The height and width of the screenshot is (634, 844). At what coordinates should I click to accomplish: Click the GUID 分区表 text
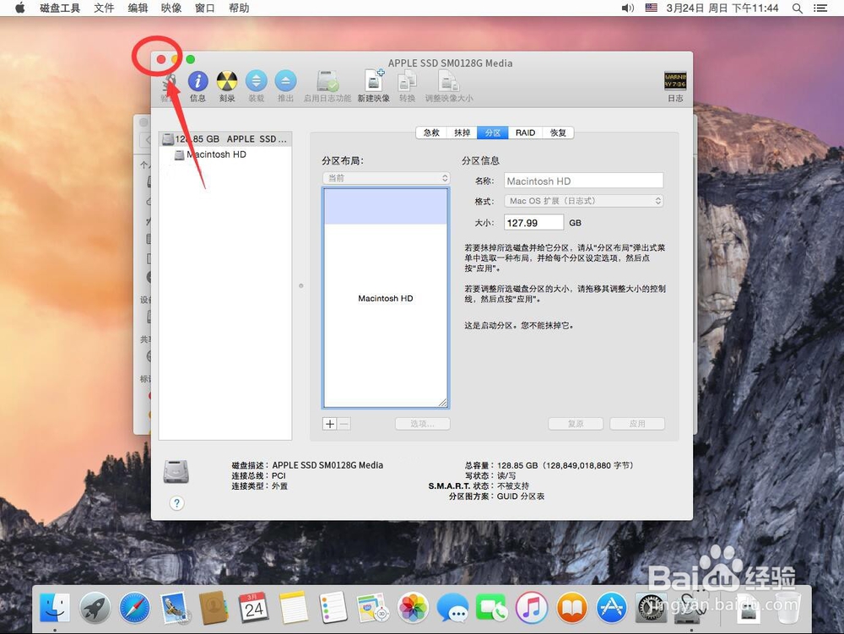click(x=521, y=496)
